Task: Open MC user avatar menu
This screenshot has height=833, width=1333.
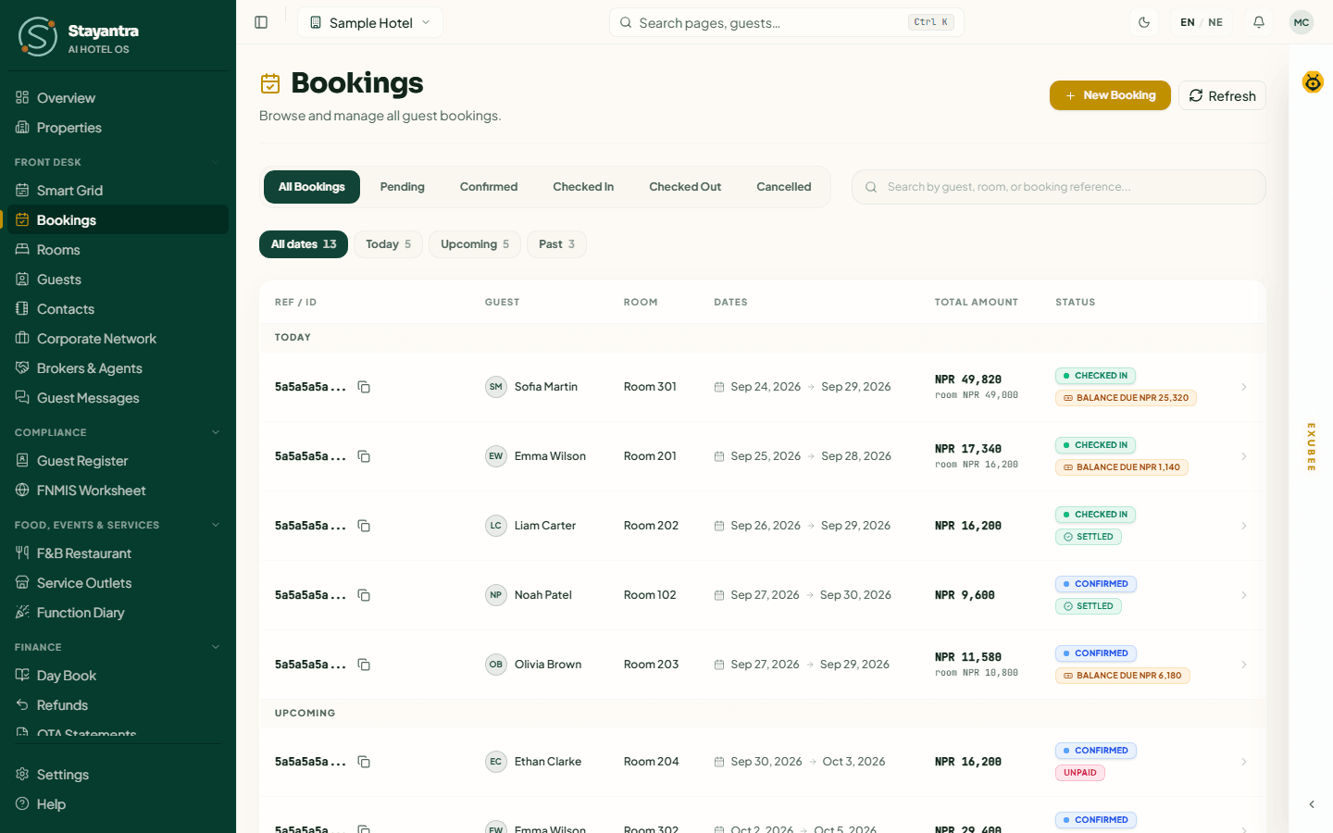Action: [x=1302, y=22]
